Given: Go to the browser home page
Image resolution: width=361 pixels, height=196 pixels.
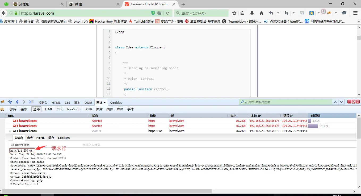Looking at the screenshot, I should [x=262, y=13].
